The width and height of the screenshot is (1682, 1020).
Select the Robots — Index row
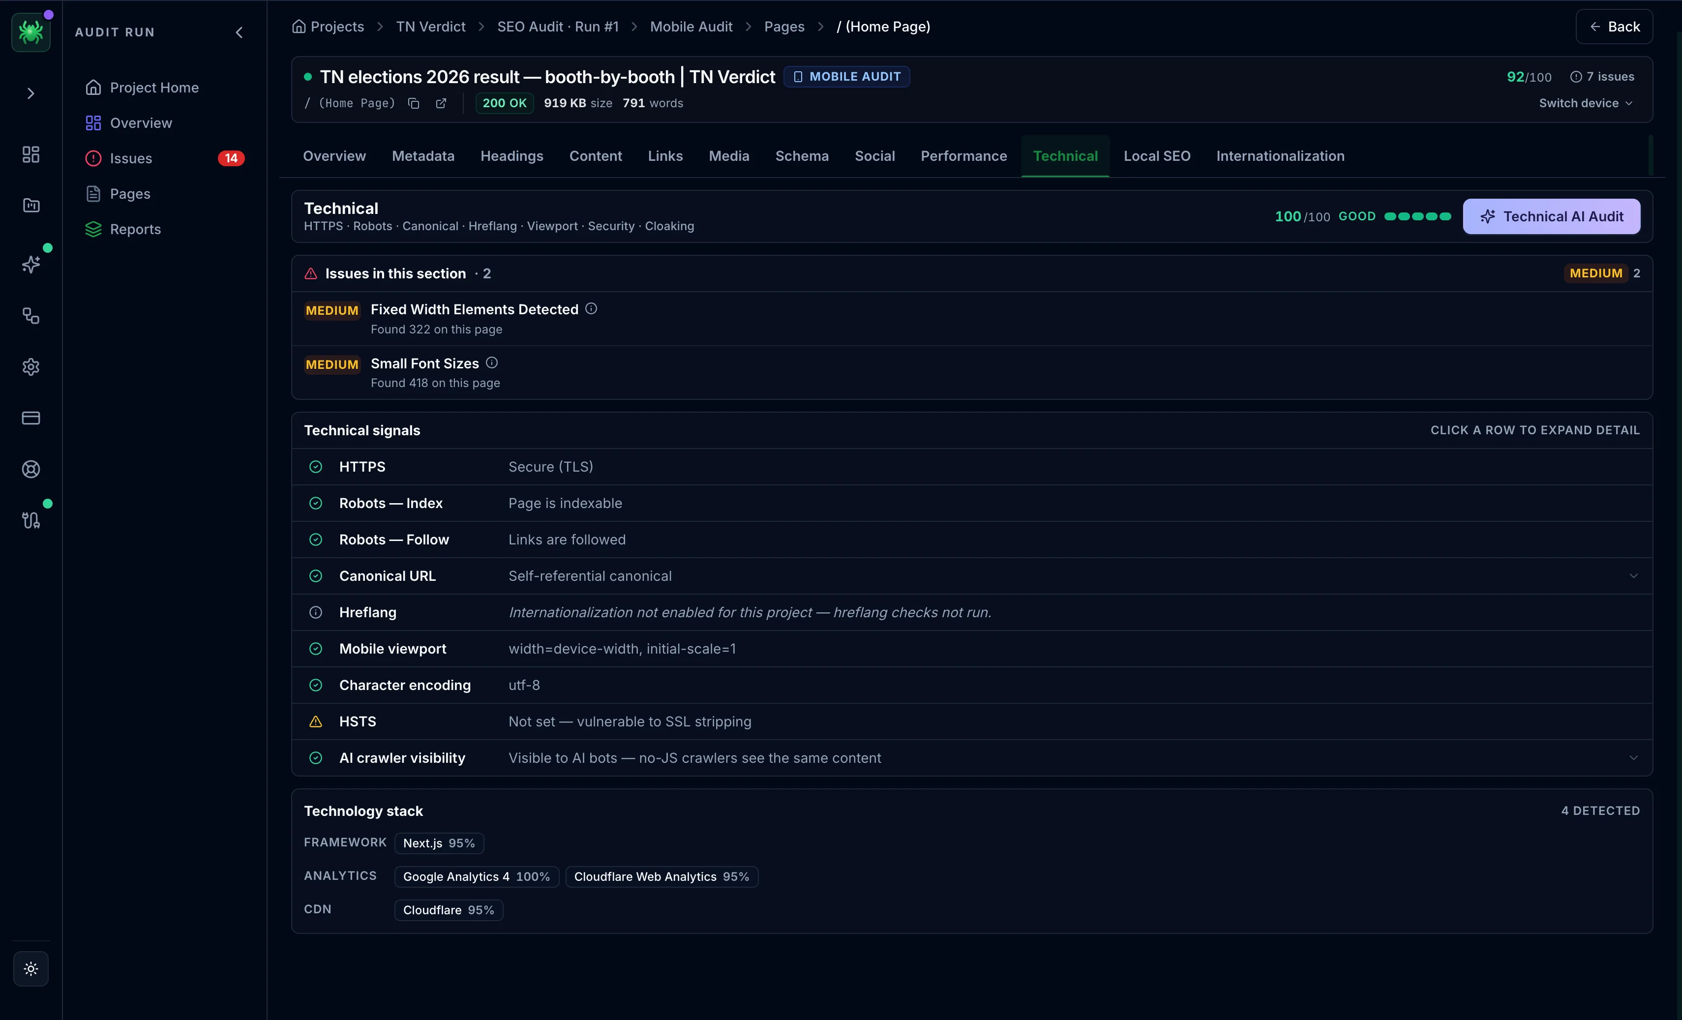pos(971,503)
